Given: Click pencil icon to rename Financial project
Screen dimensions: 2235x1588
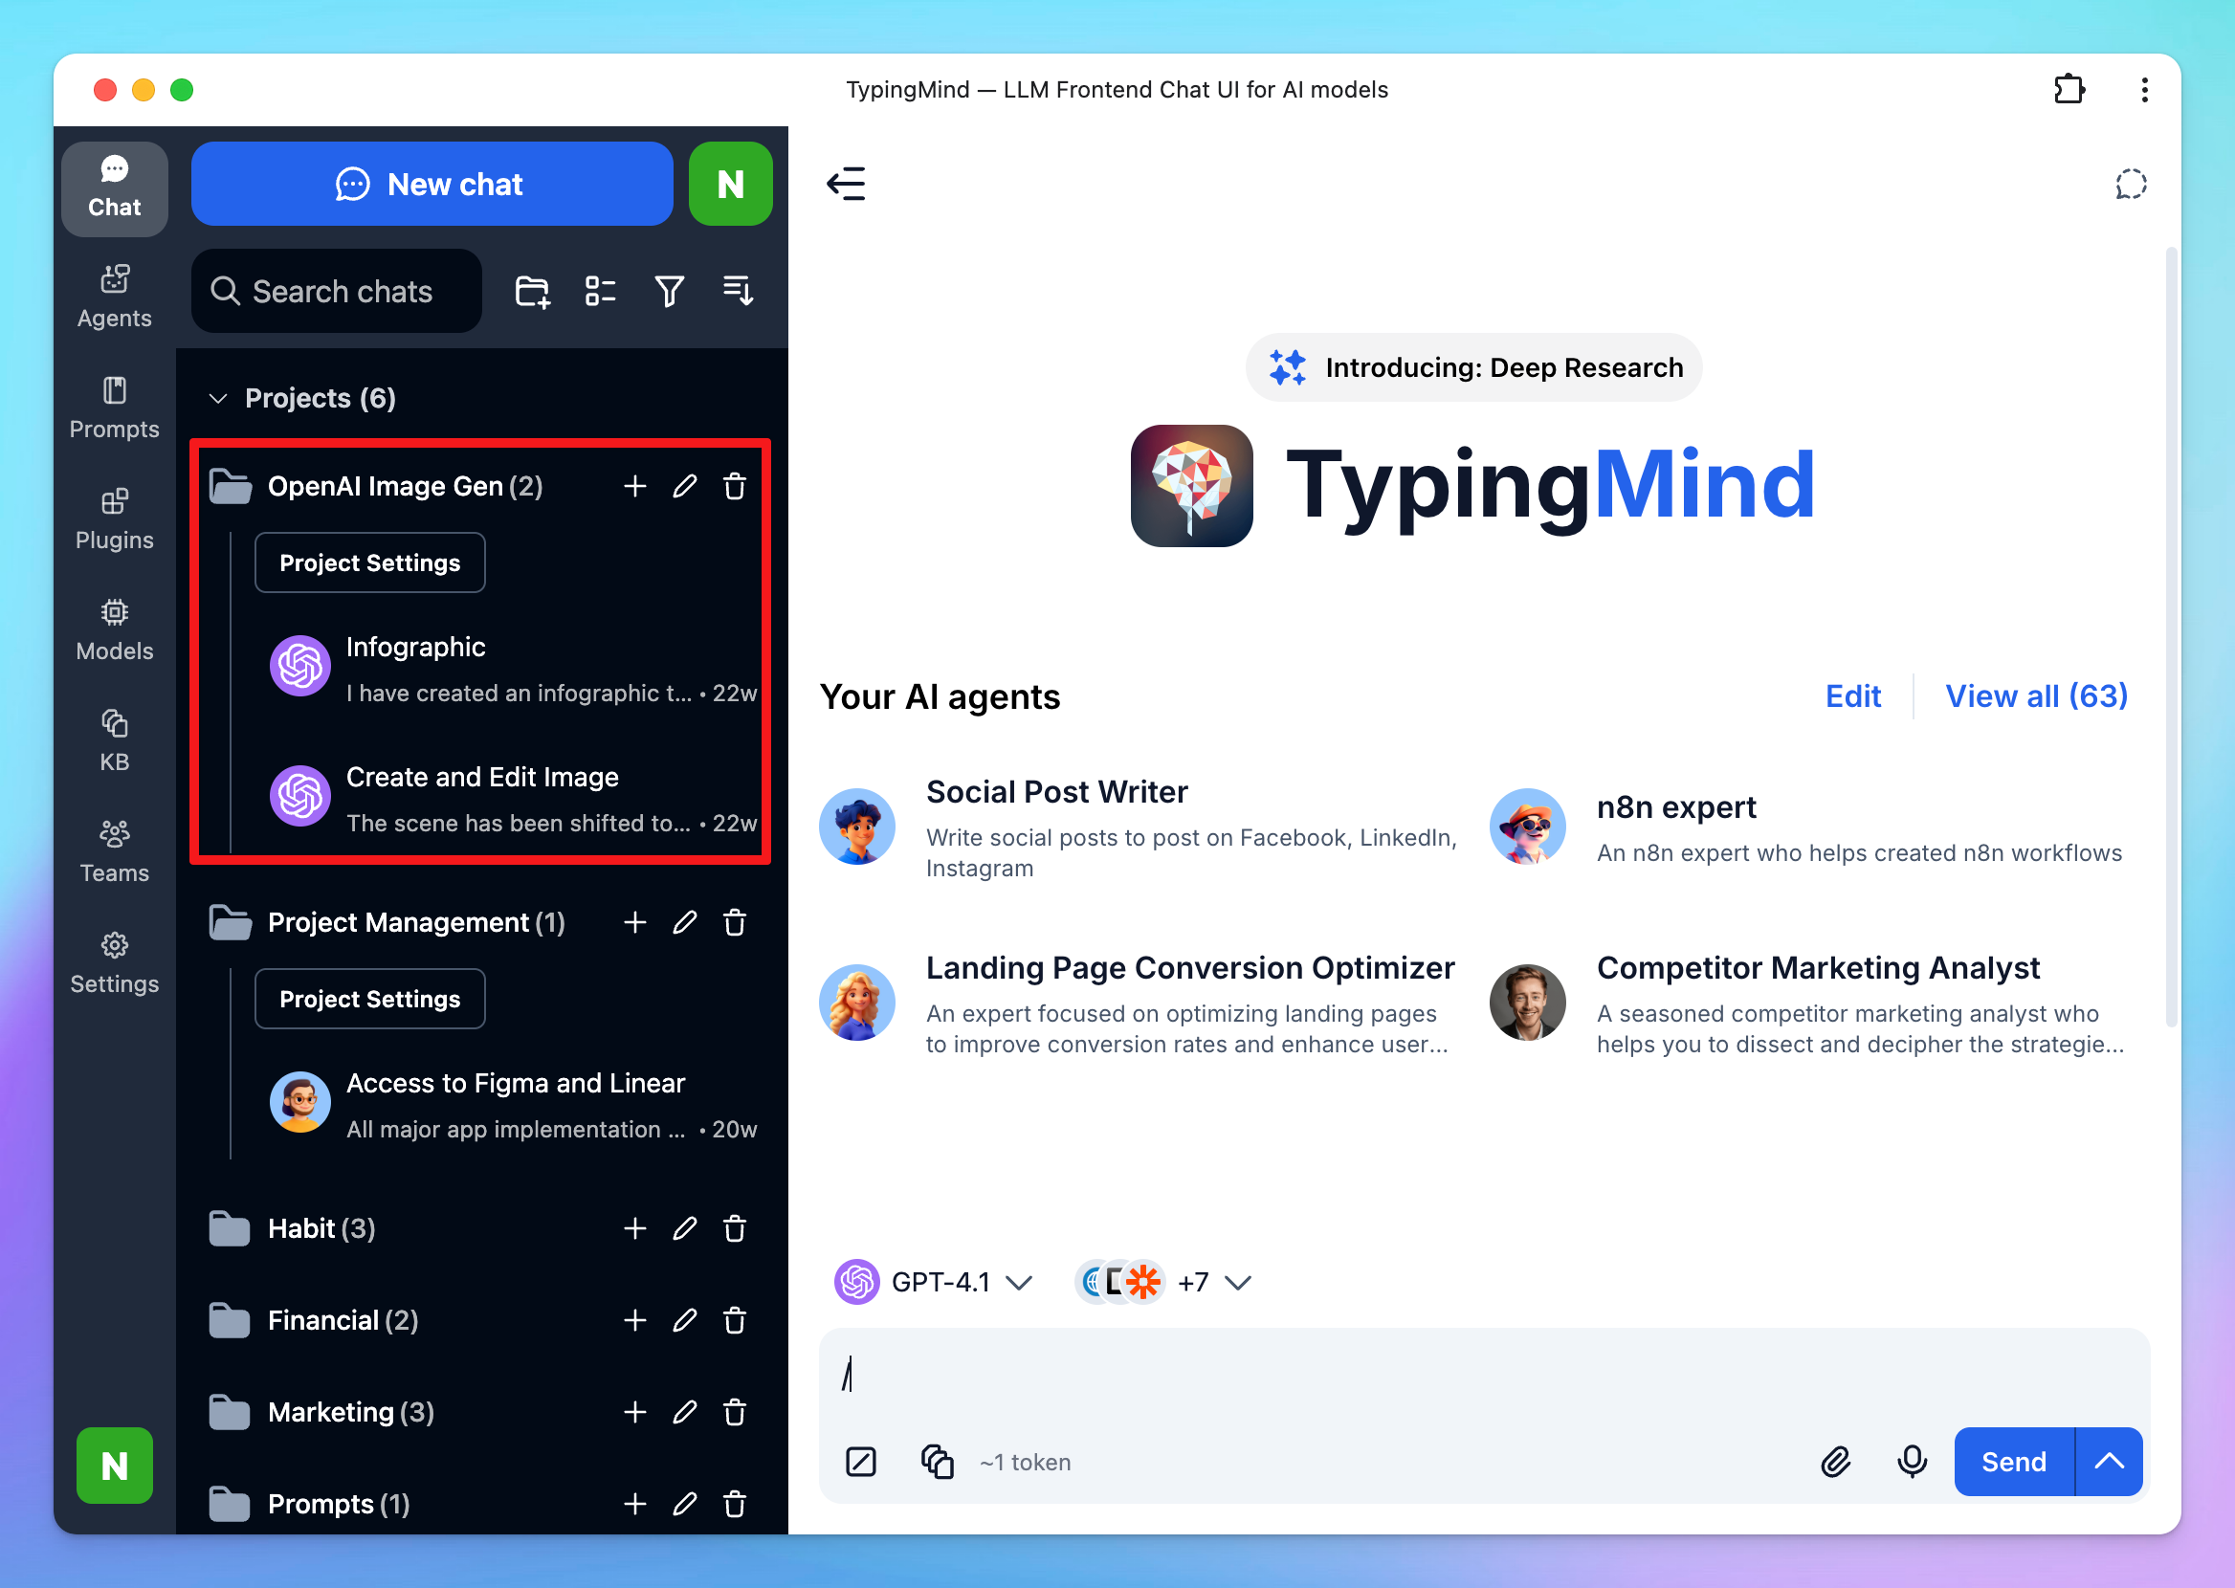Looking at the screenshot, I should coord(684,1321).
